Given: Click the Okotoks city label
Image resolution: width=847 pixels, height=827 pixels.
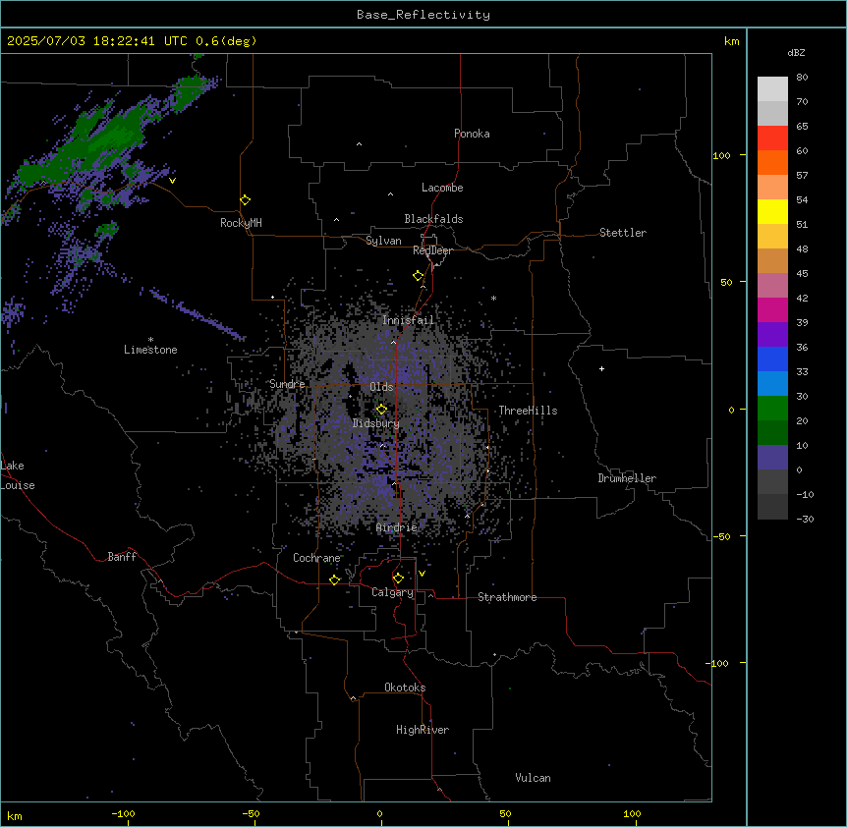Looking at the screenshot, I should click(x=405, y=688).
